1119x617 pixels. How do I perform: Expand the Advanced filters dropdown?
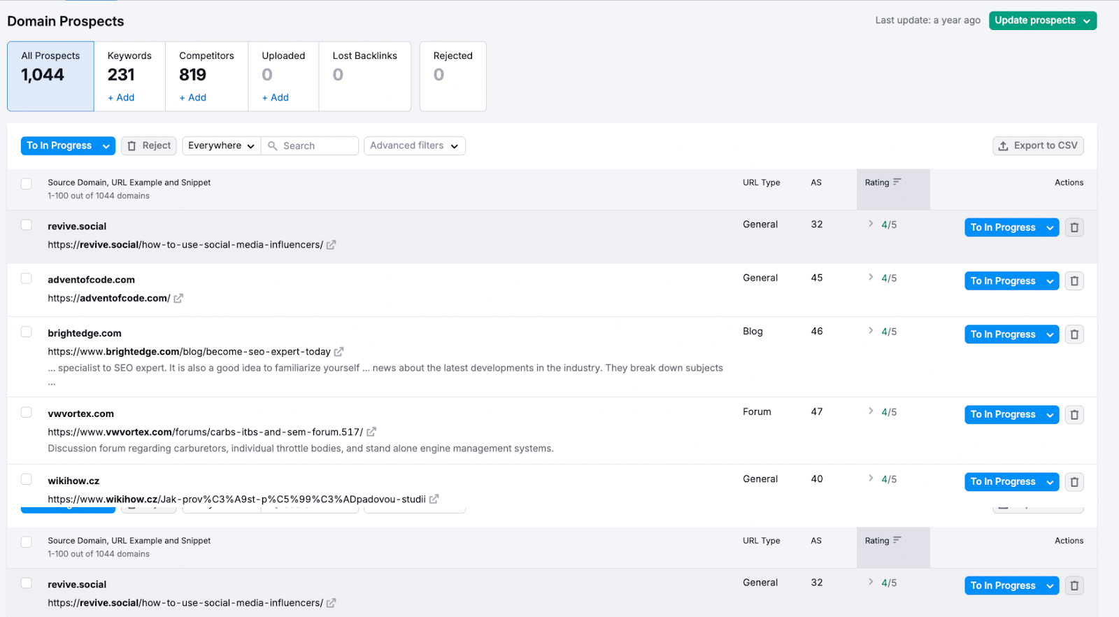pyautogui.click(x=414, y=146)
